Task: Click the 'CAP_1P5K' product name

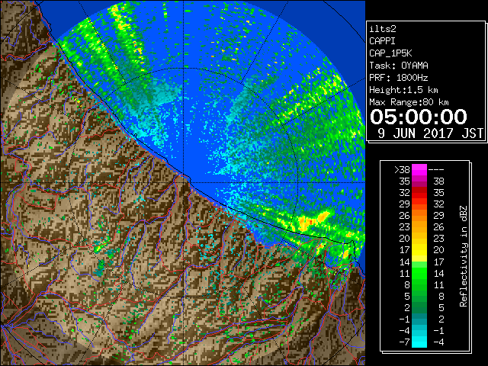Action: [390, 53]
